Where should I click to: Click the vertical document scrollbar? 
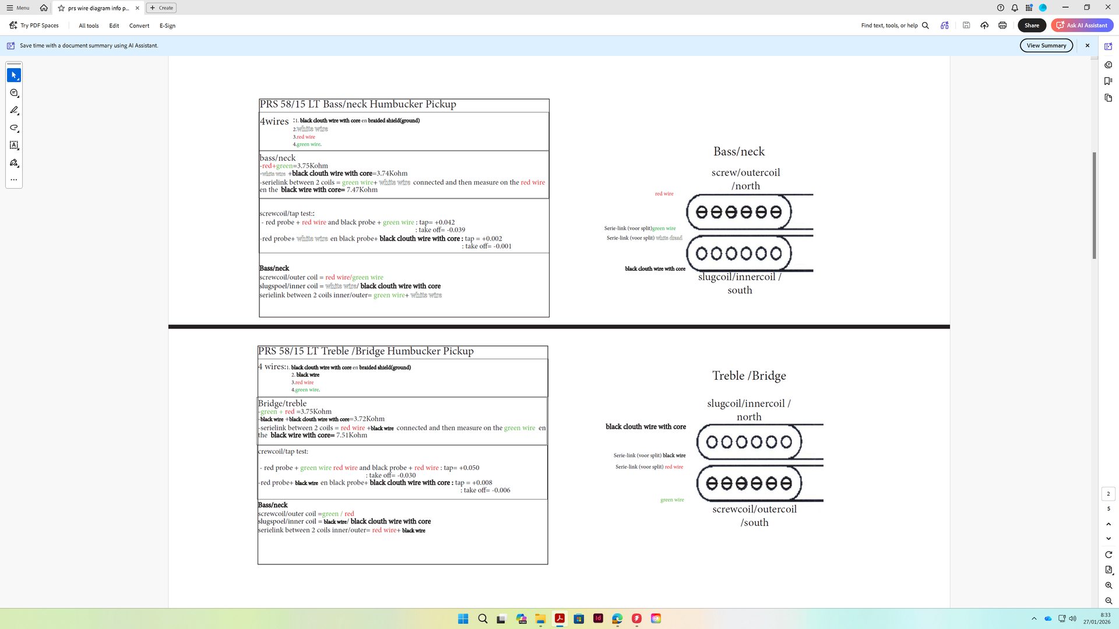tap(1094, 205)
